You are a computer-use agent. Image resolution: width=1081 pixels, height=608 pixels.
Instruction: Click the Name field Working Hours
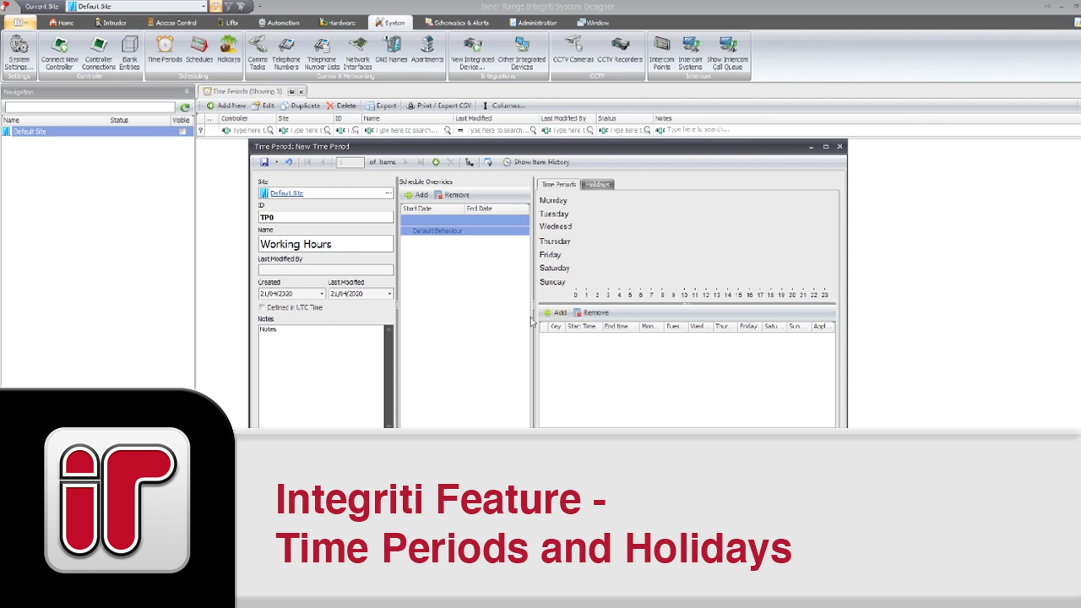tap(326, 244)
